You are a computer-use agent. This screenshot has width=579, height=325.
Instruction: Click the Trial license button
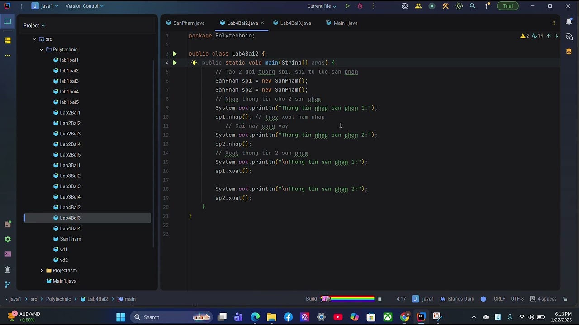pos(508,6)
